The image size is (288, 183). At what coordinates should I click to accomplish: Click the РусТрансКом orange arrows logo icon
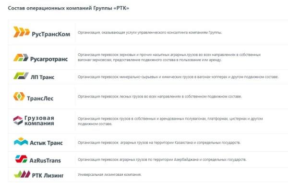22,32
